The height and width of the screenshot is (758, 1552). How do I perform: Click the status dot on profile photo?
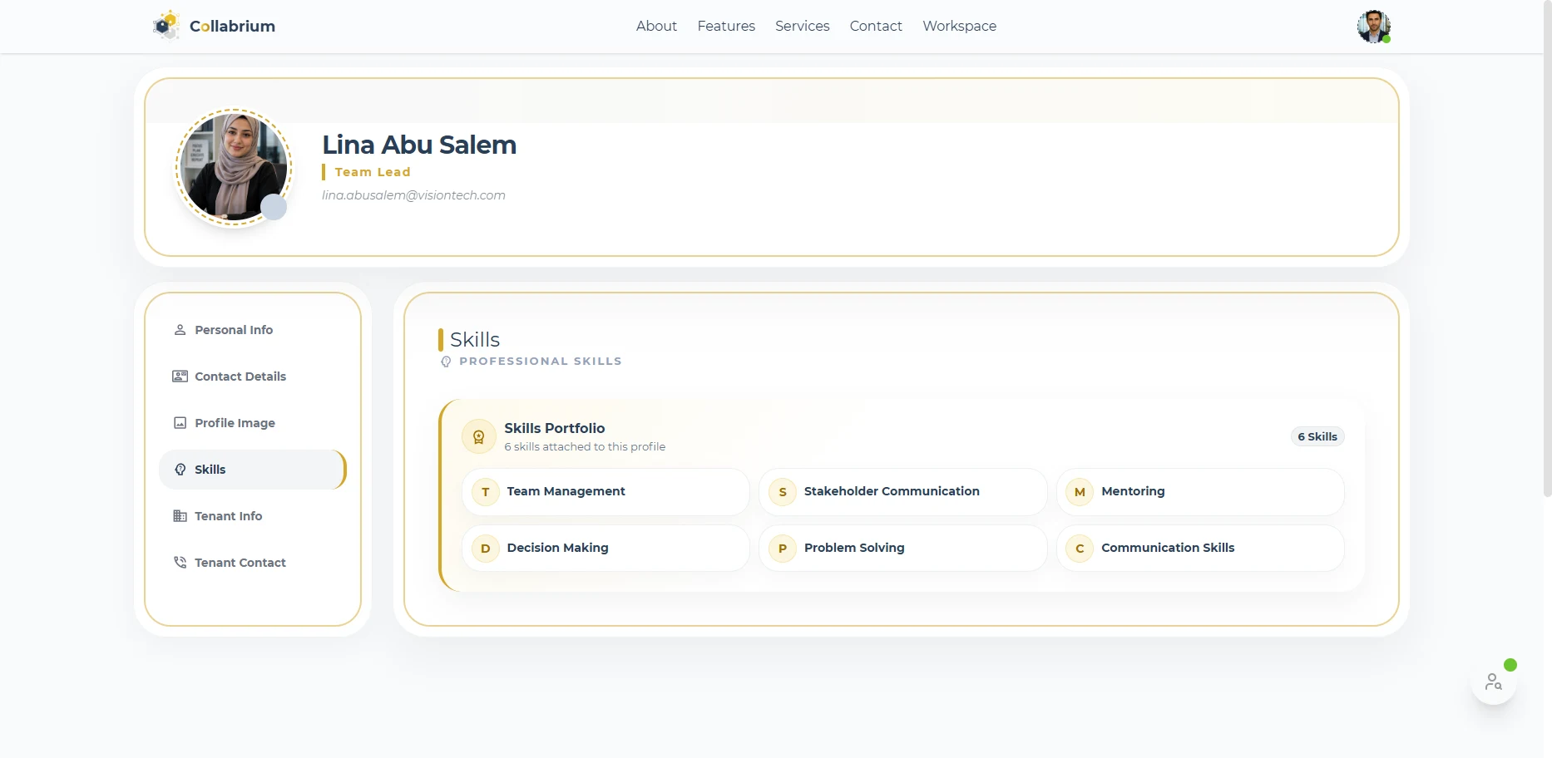pos(274,207)
